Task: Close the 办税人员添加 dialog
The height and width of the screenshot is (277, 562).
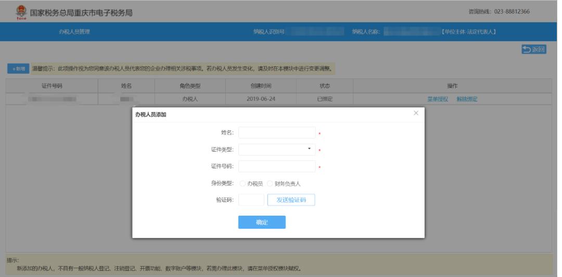Action: [x=416, y=113]
